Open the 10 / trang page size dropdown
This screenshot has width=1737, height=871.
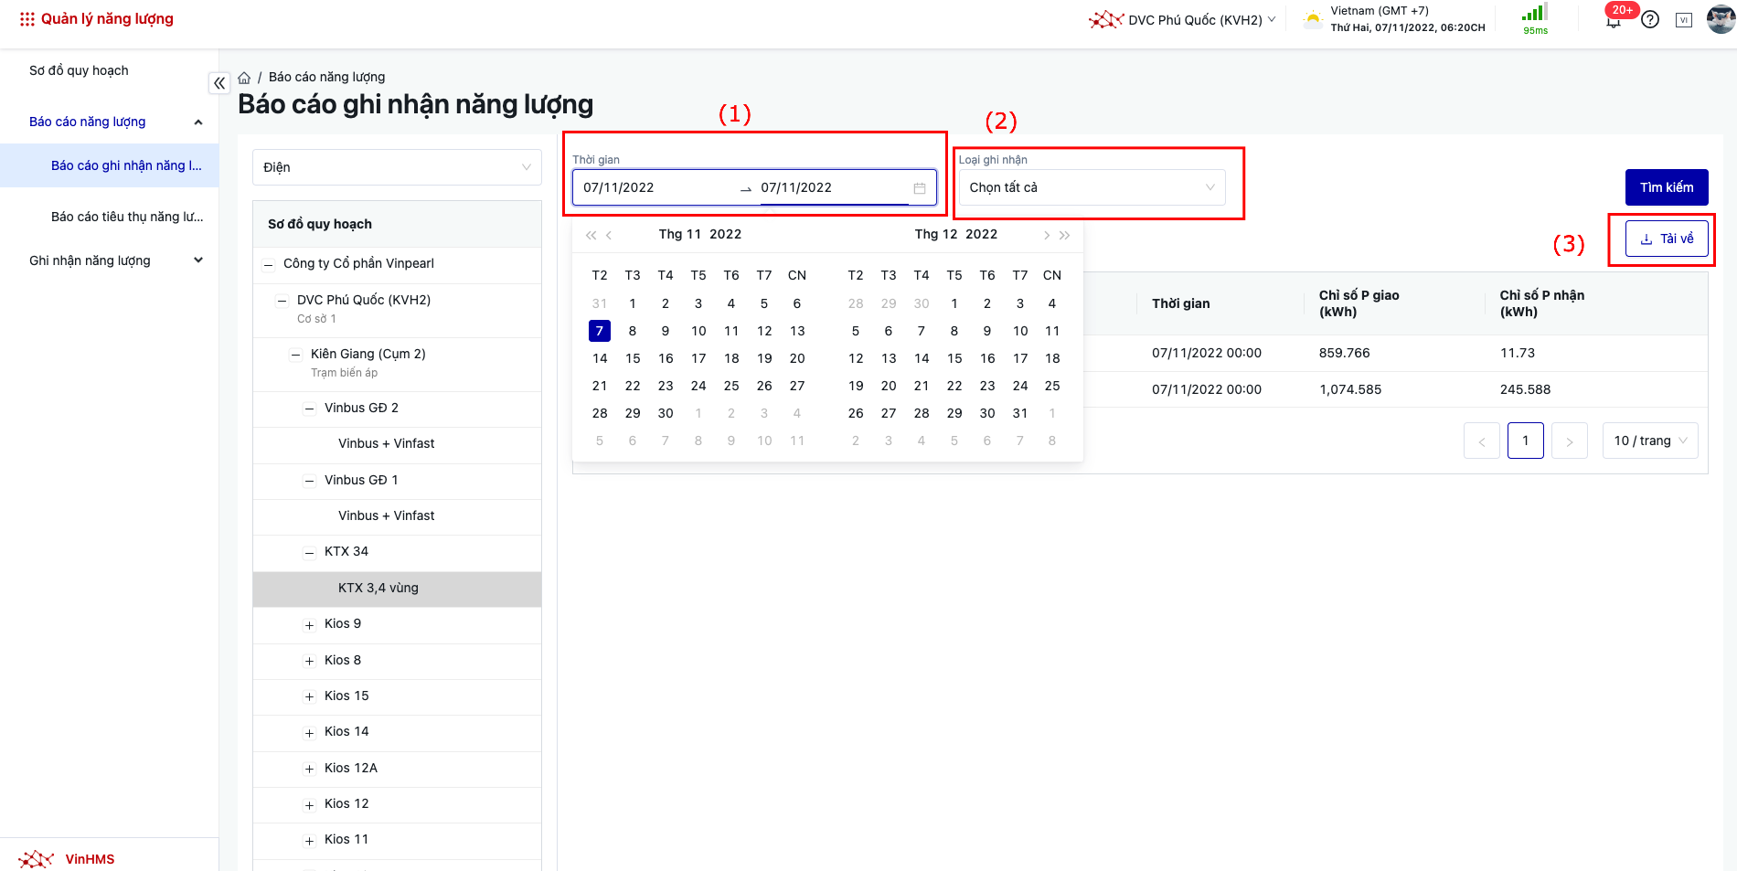[1650, 441]
